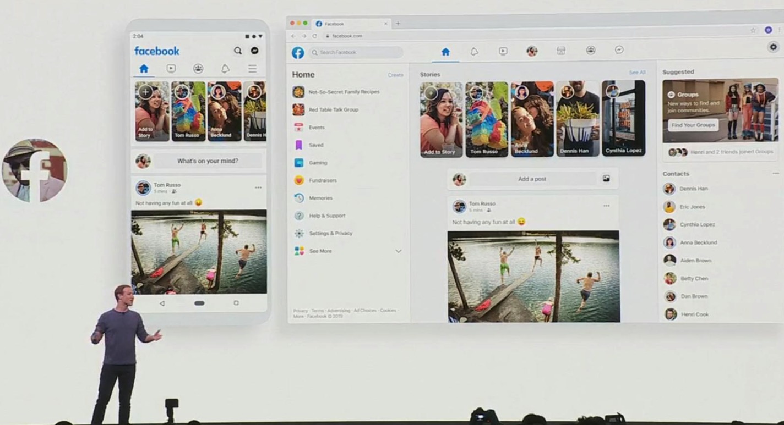Open hamburger menu in mobile app

pos(252,69)
